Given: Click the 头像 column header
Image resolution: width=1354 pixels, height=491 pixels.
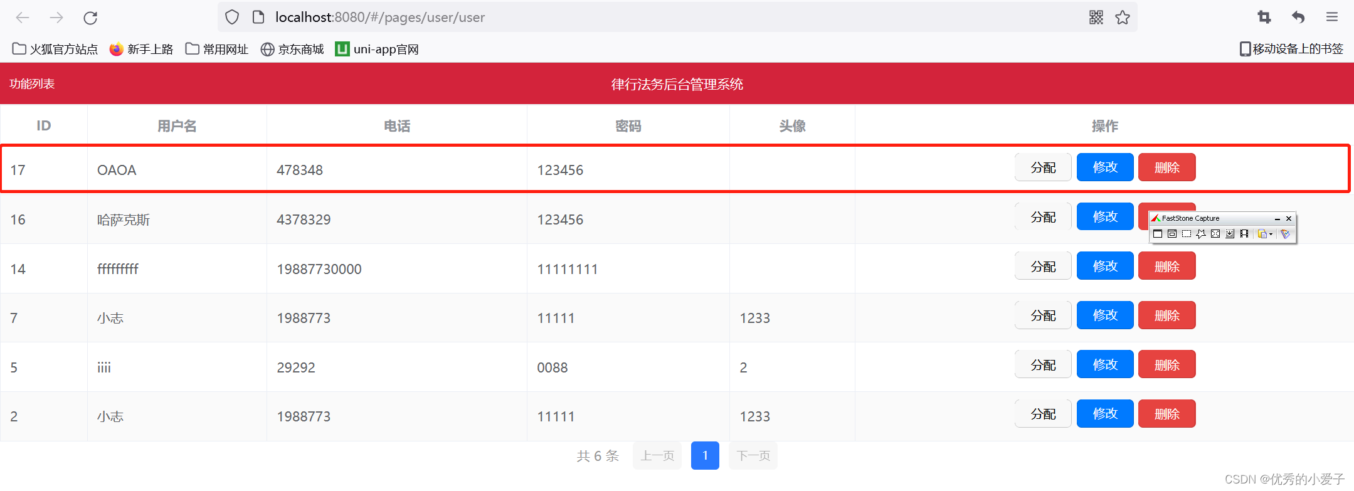Looking at the screenshot, I should 792,126.
